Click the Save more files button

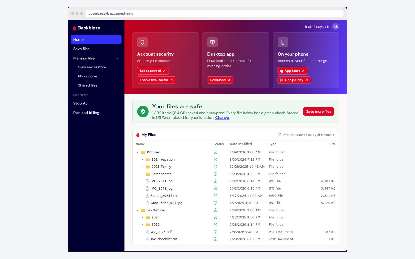[318, 111]
